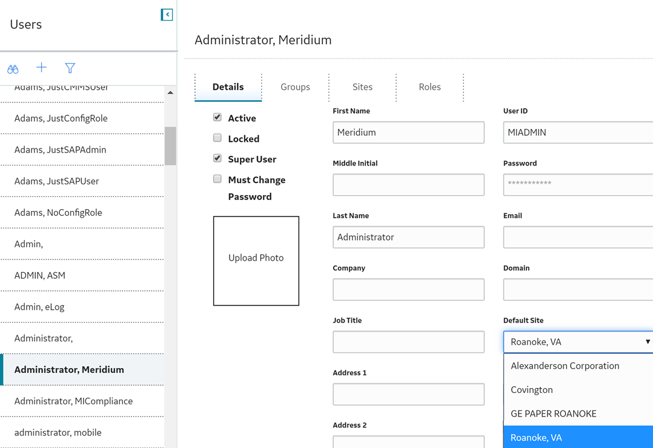
Task: Select Alexanderson Corporation from site list
Action: pyautogui.click(x=578, y=366)
